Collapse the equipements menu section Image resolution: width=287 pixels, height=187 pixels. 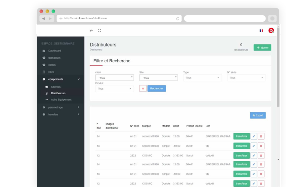(x=61, y=79)
